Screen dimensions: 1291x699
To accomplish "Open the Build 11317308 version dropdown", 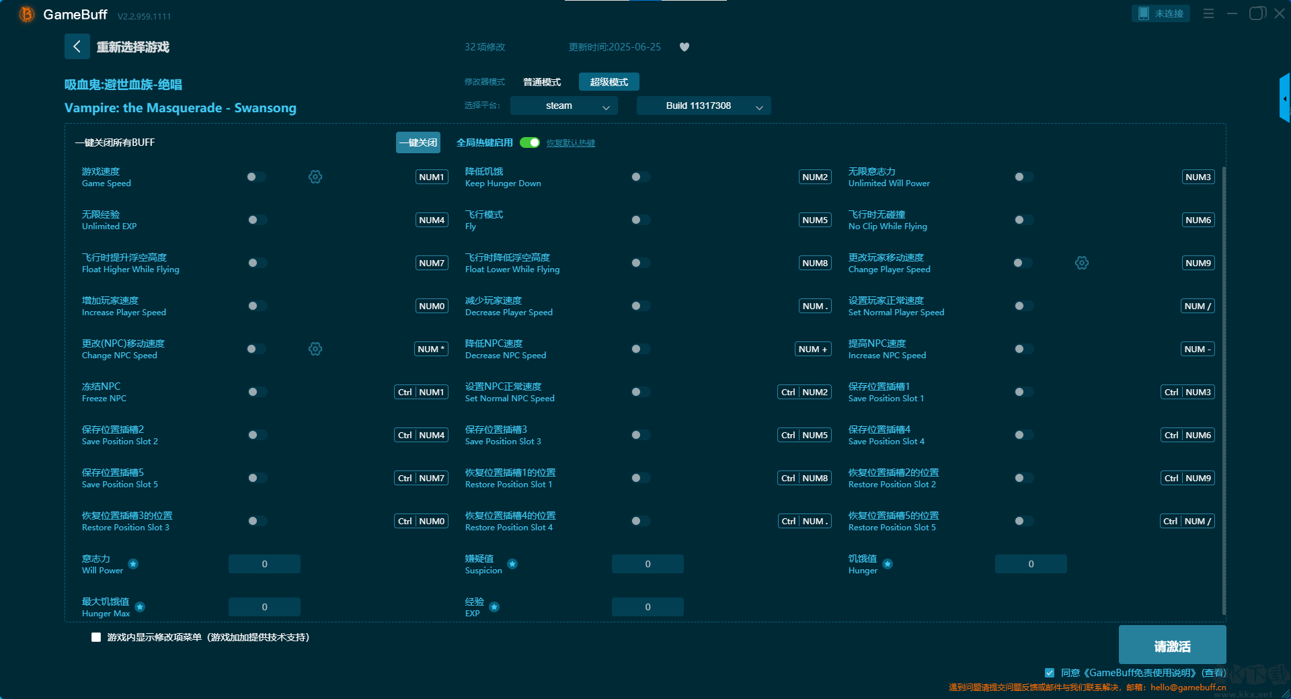I will coord(703,106).
